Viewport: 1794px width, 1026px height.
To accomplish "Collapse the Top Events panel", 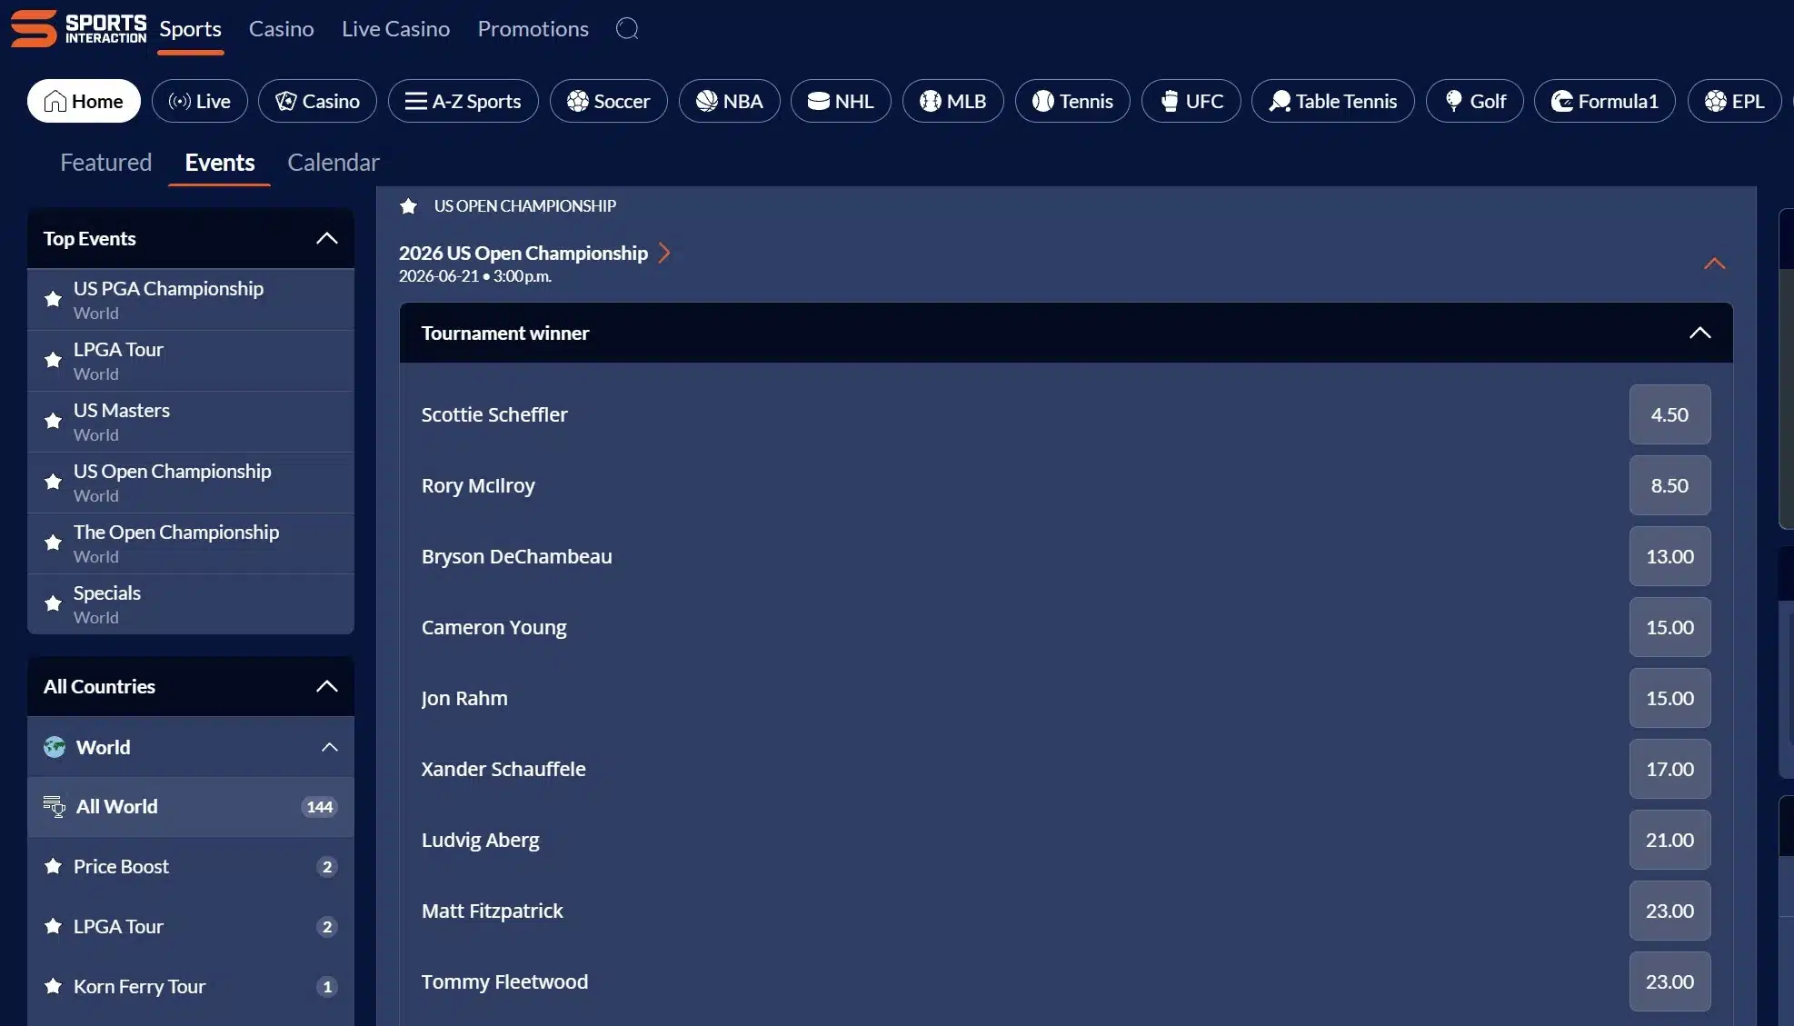I will pyautogui.click(x=326, y=238).
